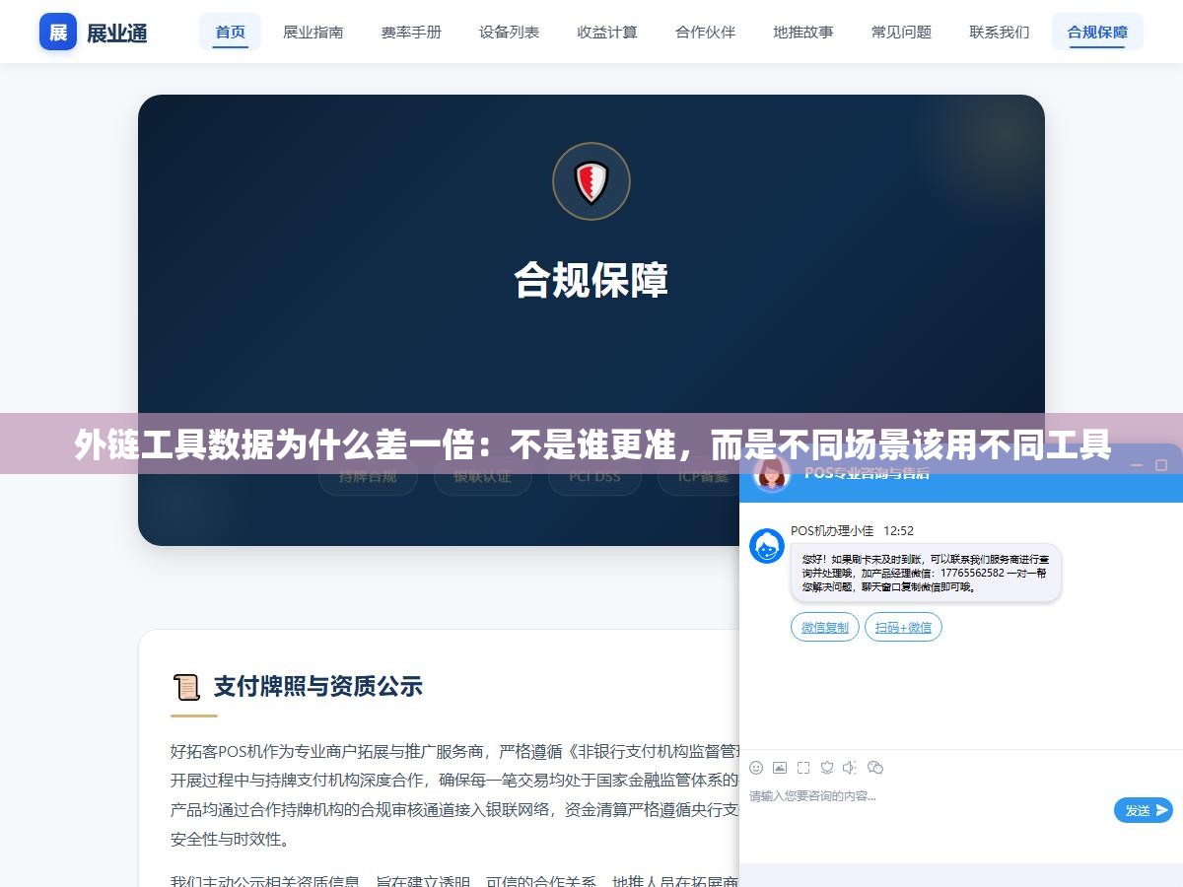Click the 支付牌照与资质公示 section heading
The image size is (1183, 887).
[x=318, y=686]
